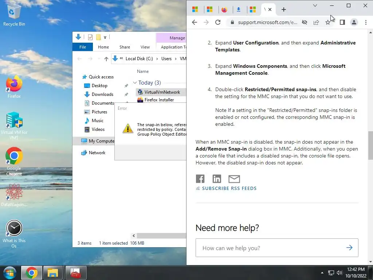Open the Manage contextual tab in Explorer

[171, 38]
